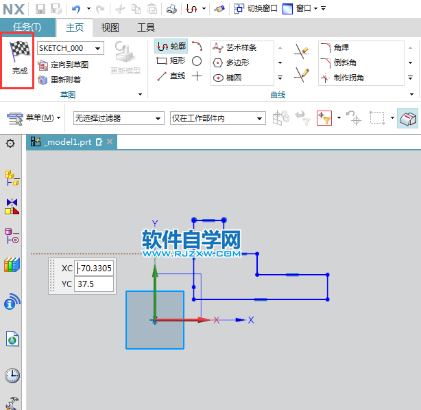
Task: Select Make Corner (制作拐角) tool
Action: (342, 78)
